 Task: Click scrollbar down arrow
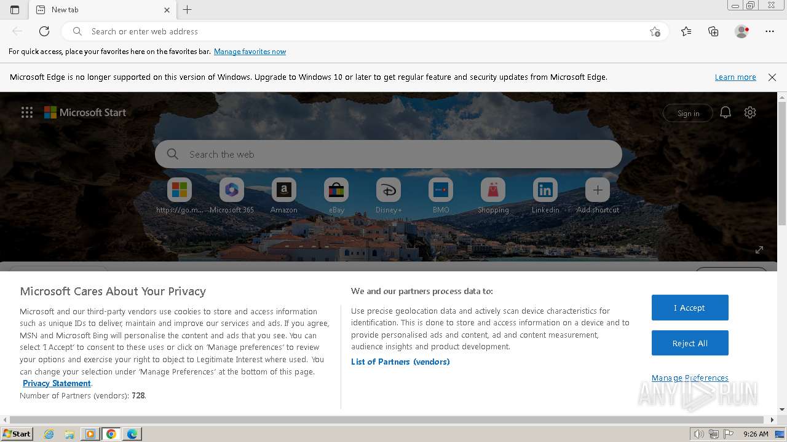point(782,409)
